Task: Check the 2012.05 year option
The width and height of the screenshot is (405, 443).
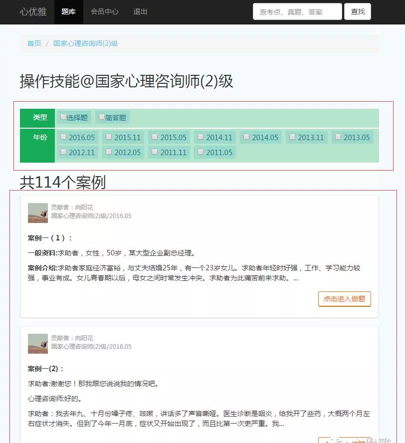Action: (109, 152)
